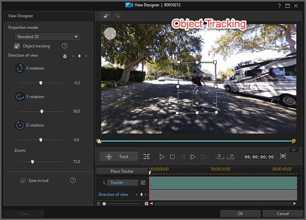This screenshot has width=306, height=220.
Task: Step to the previous frame
Action: click(x=182, y=157)
